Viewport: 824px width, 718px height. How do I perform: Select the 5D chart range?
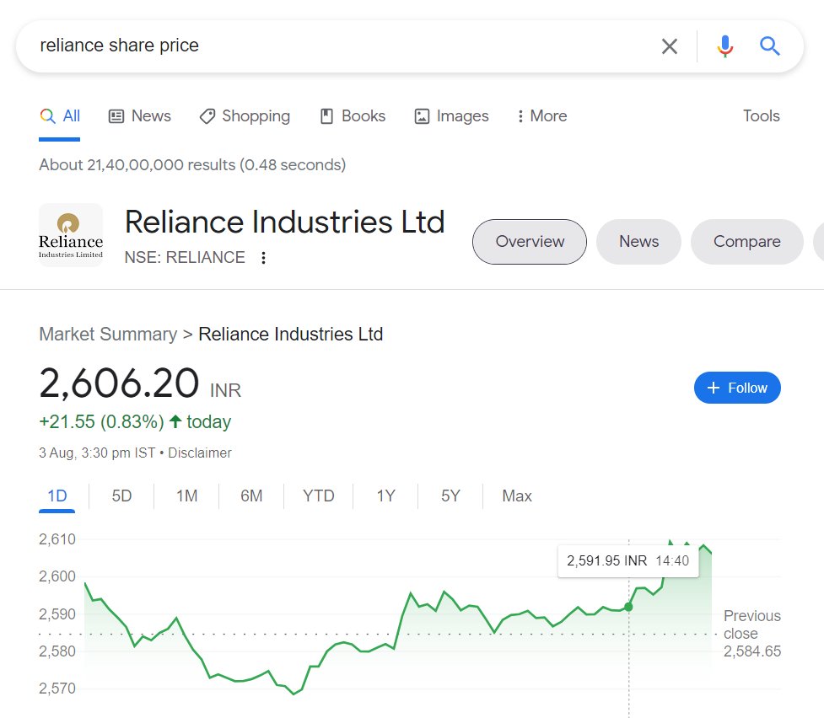pos(121,496)
